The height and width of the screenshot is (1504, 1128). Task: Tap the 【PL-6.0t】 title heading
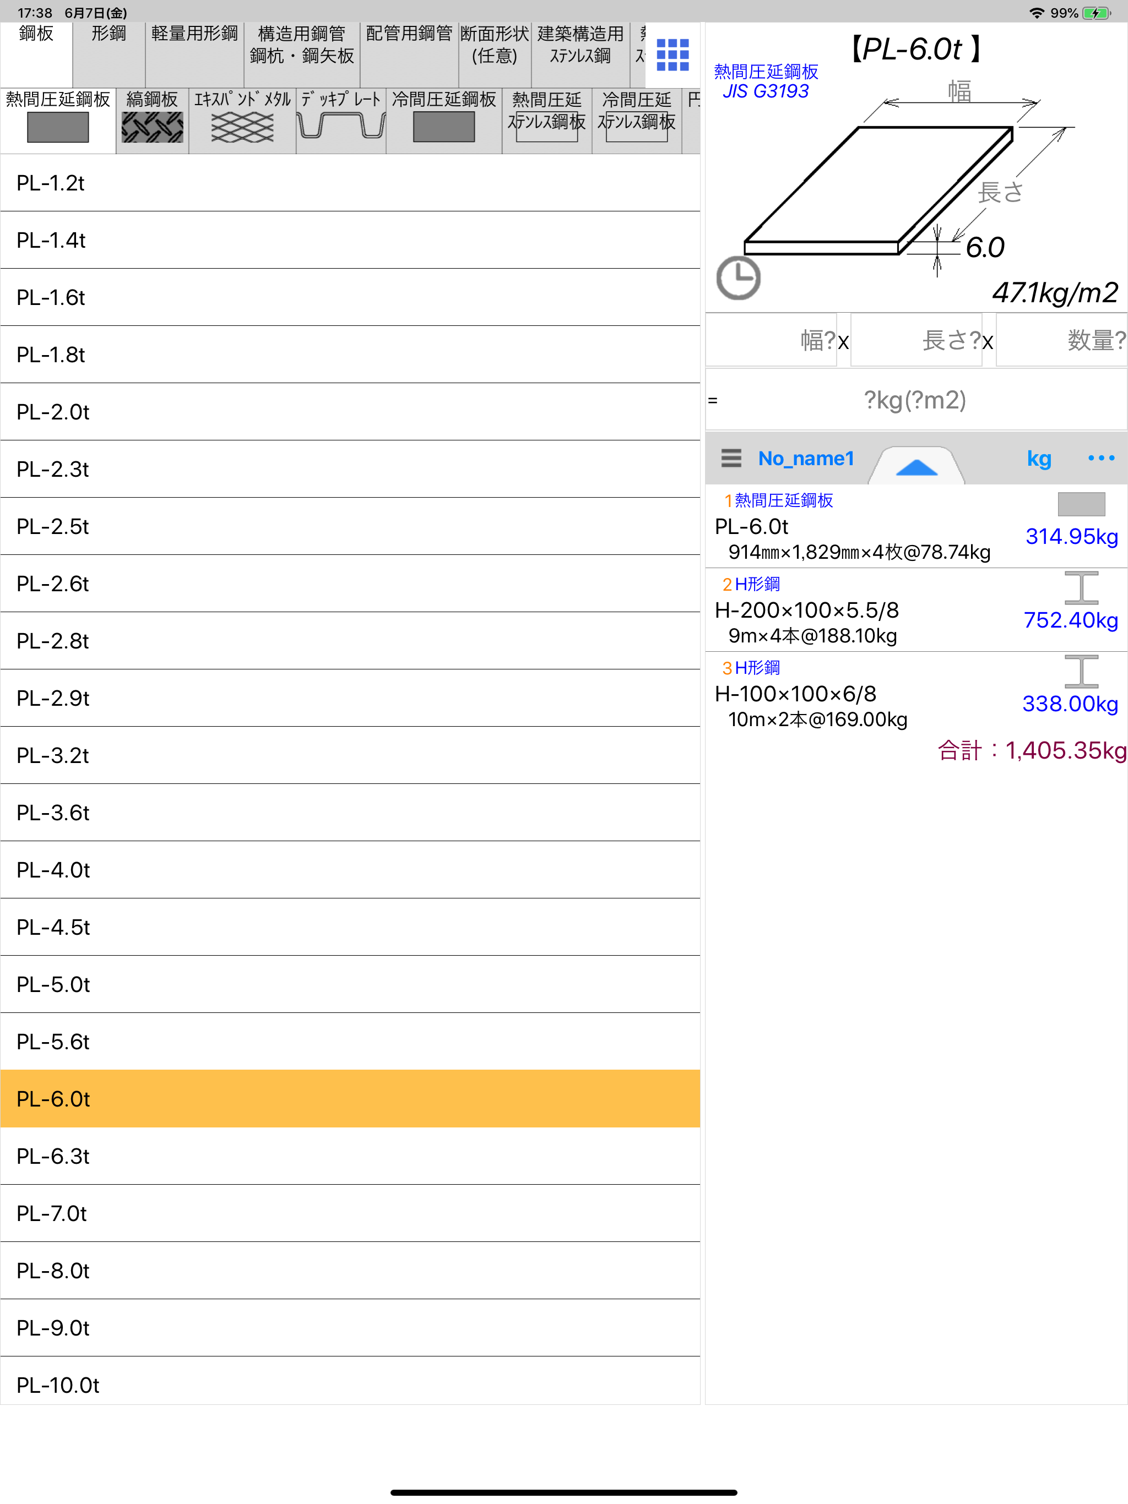[x=916, y=49]
